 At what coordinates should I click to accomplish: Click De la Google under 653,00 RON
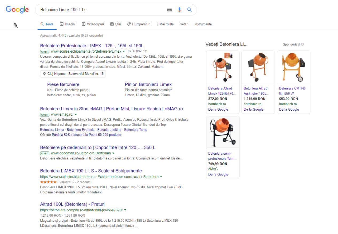point(289,110)
